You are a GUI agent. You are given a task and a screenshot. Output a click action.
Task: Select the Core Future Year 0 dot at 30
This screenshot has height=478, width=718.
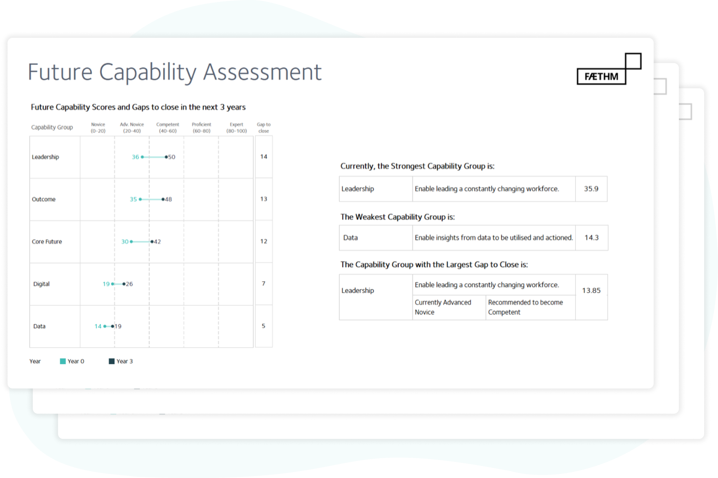[x=131, y=242]
